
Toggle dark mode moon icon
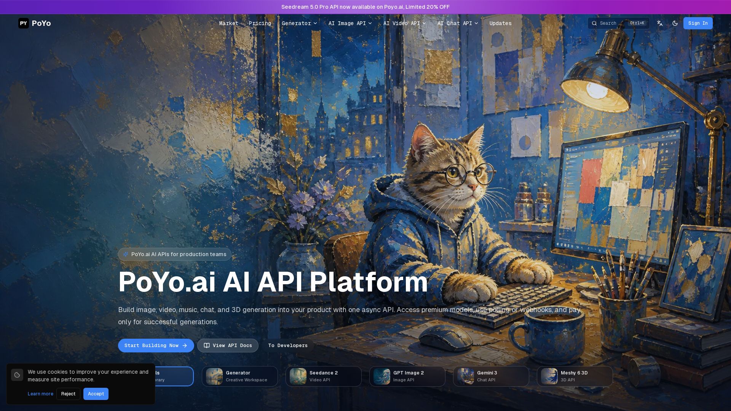point(675,23)
